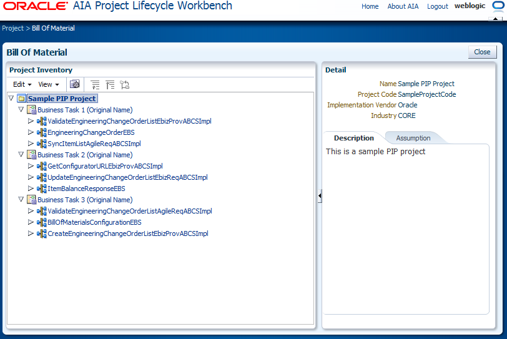Image resolution: width=507 pixels, height=339 pixels.
Task: Collapse the Business Task 2 node
Action: (x=21, y=154)
